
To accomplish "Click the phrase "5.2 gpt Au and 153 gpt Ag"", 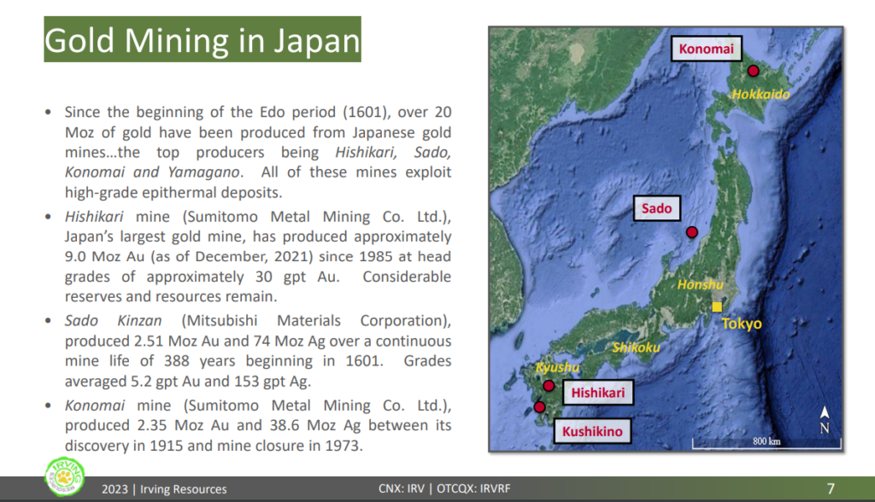I will [x=219, y=382].
